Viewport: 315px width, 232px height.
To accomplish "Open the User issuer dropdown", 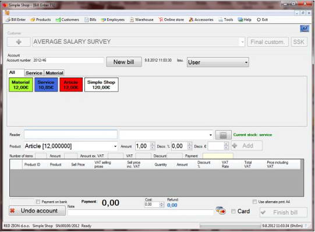I will [246, 62].
